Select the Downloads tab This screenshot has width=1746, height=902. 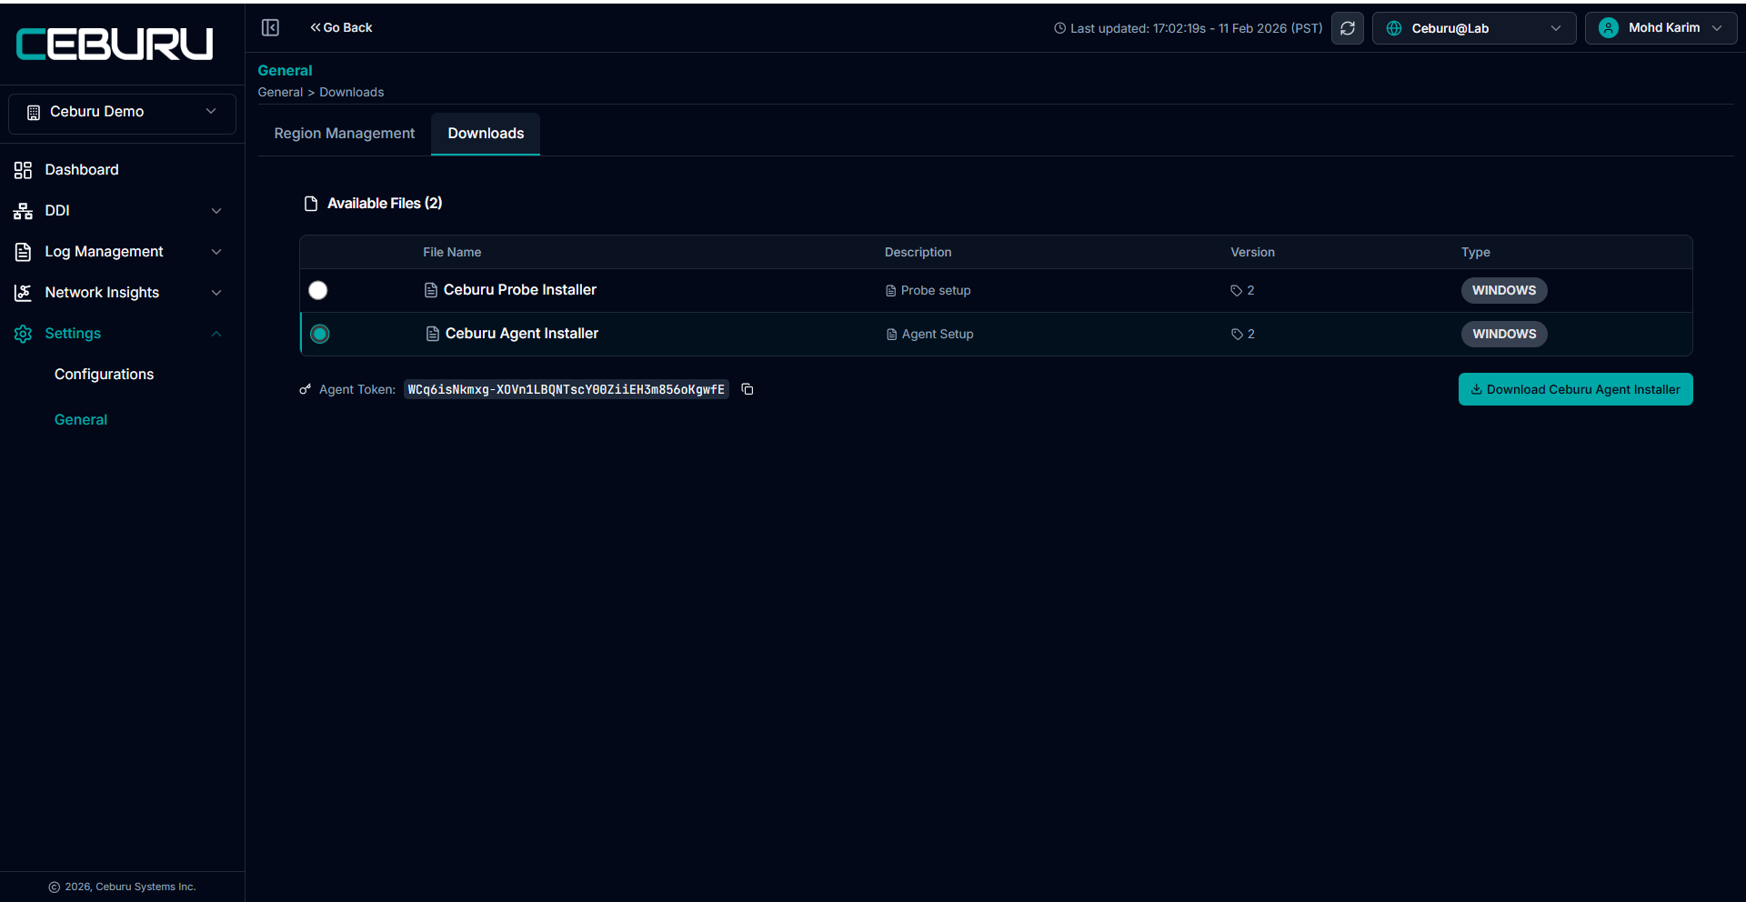click(486, 134)
